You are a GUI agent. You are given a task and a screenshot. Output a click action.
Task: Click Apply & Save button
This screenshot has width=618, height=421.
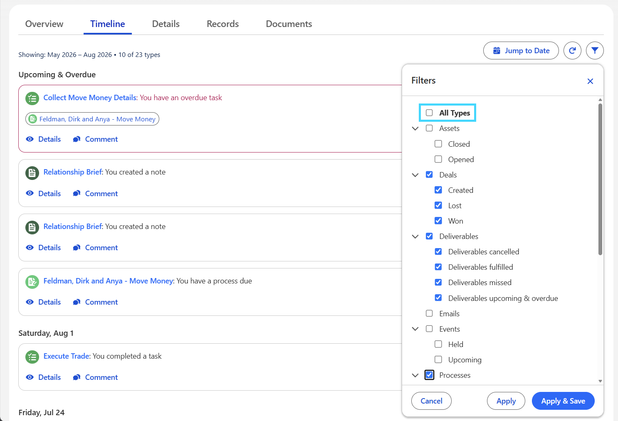(563, 401)
